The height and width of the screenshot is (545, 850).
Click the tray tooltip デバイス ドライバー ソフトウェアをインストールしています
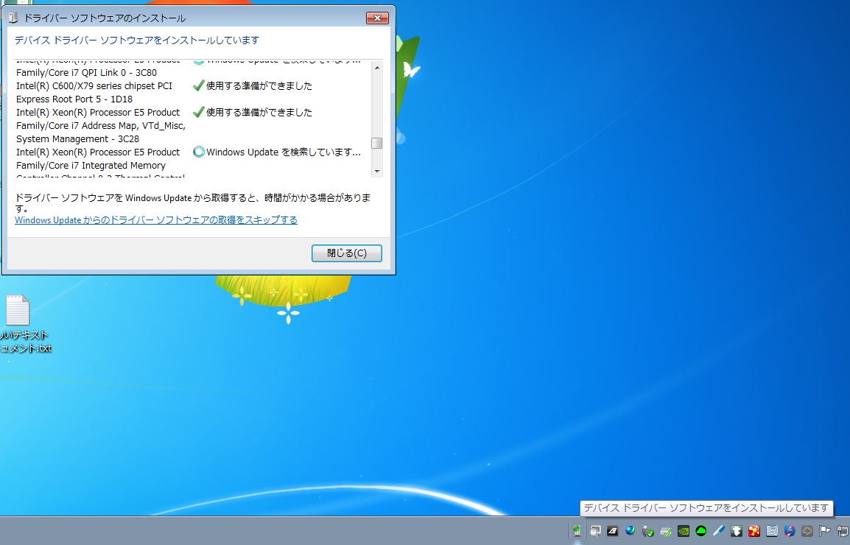pos(706,508)
